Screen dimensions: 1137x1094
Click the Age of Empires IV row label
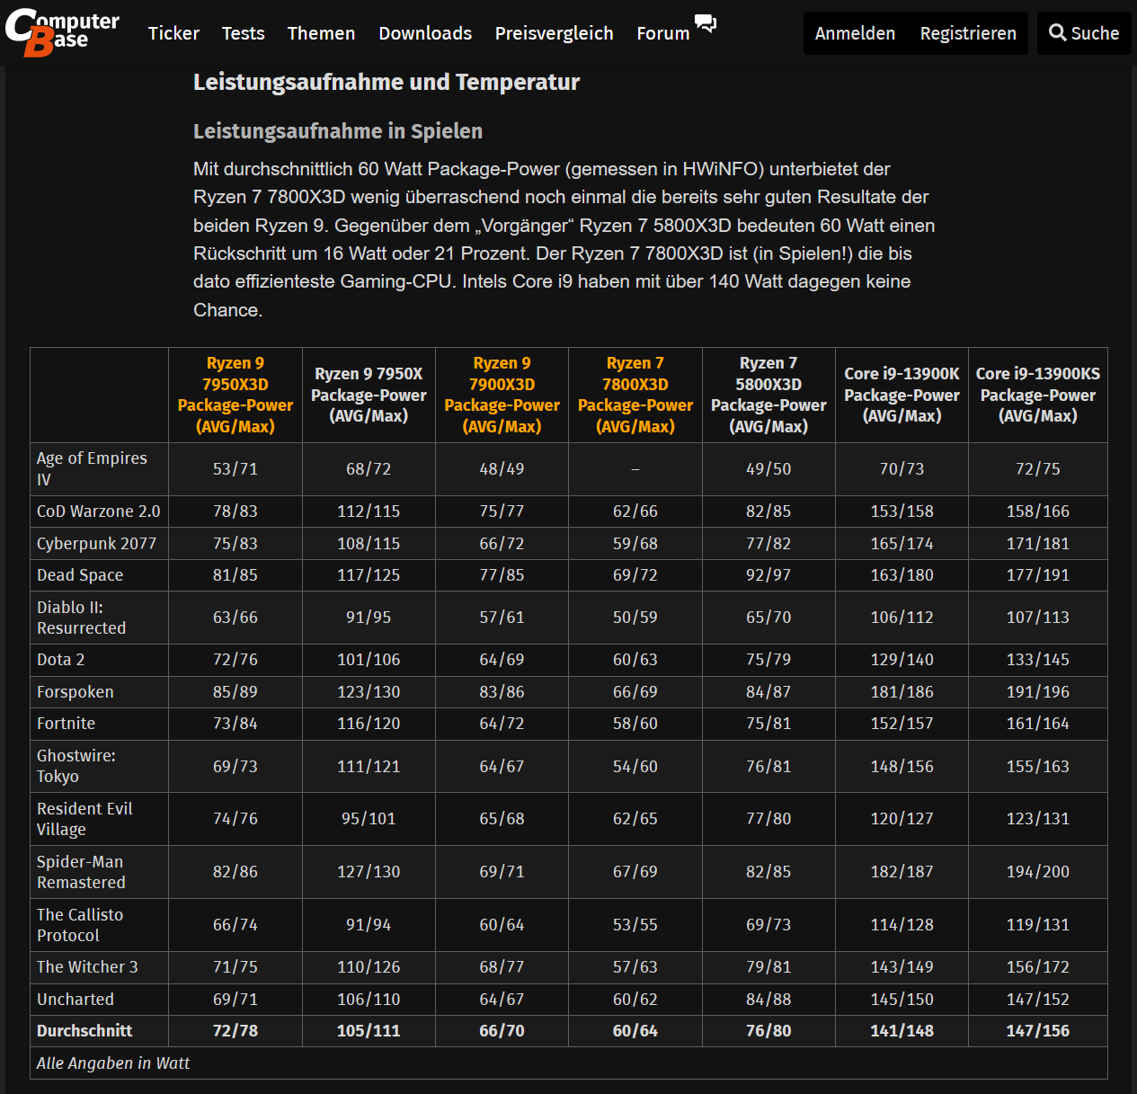point(92,468)
